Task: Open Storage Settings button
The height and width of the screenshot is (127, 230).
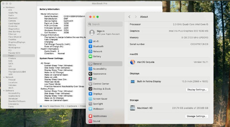Action: [197, 116]
